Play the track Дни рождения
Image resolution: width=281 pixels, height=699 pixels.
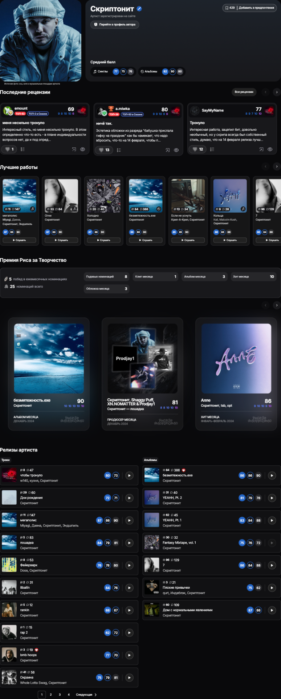129,498
